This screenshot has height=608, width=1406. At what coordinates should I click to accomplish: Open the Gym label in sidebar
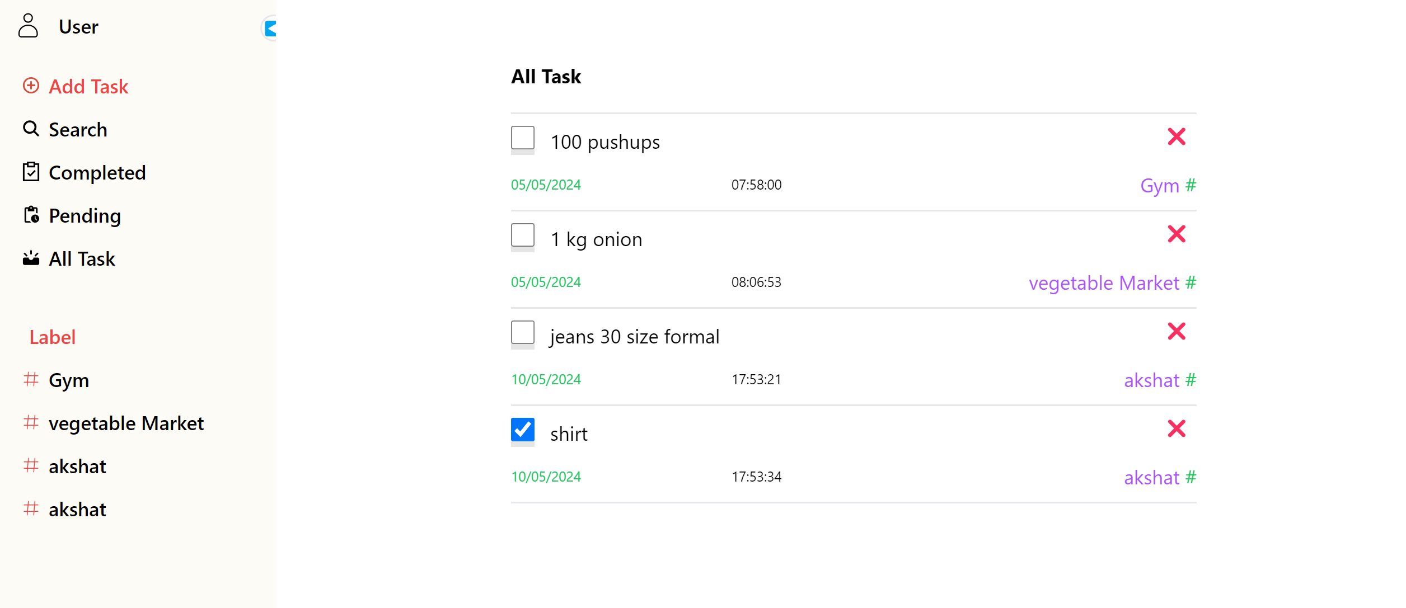coord(68,380)
